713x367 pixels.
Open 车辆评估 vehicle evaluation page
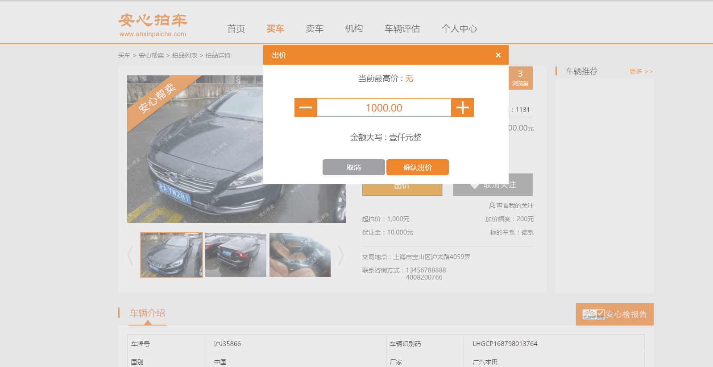(402, 29)
